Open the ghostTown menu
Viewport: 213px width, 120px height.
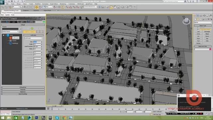(89, 4)
